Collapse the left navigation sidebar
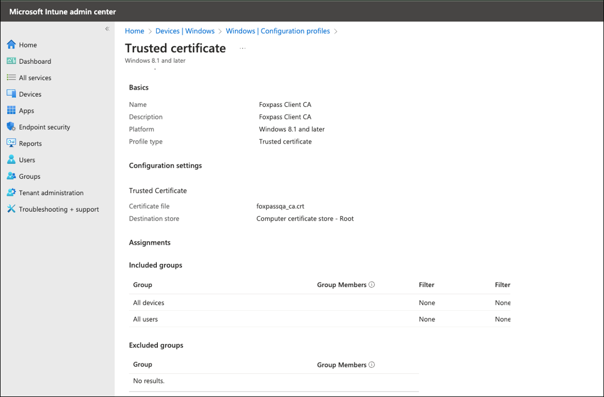Image resolution: width=604 pixels, height=397 pixels. click(x=107, y=29)
